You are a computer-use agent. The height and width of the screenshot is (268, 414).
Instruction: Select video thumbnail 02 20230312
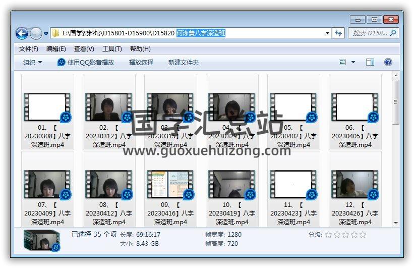108,107
